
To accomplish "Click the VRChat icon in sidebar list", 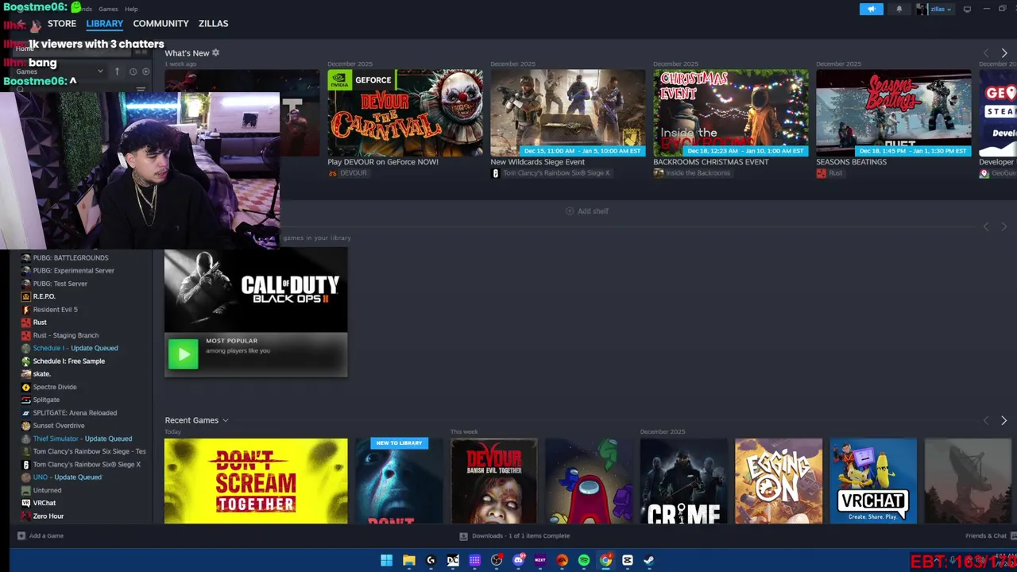I will pos(25,503).
